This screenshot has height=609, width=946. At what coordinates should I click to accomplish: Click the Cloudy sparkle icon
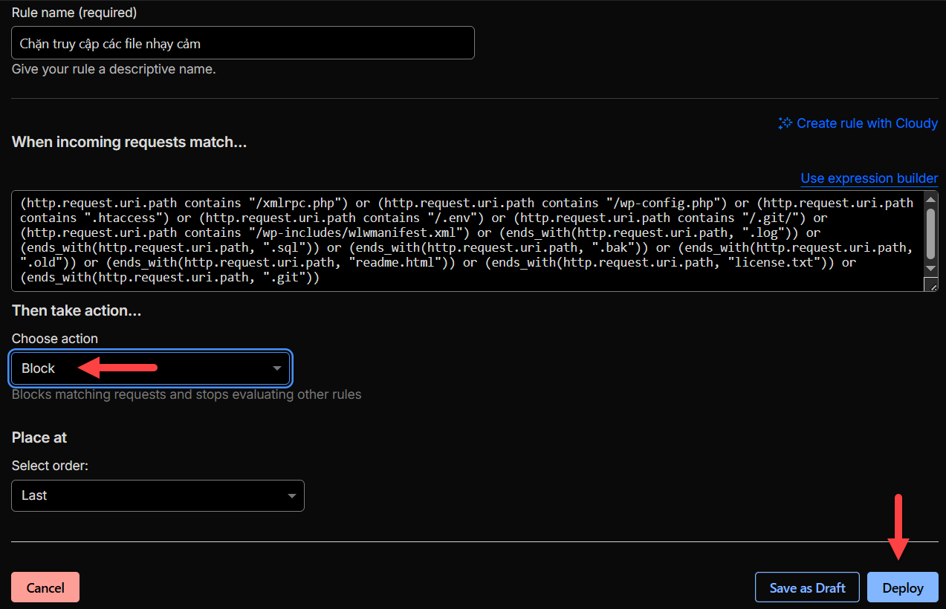point(785,123)
